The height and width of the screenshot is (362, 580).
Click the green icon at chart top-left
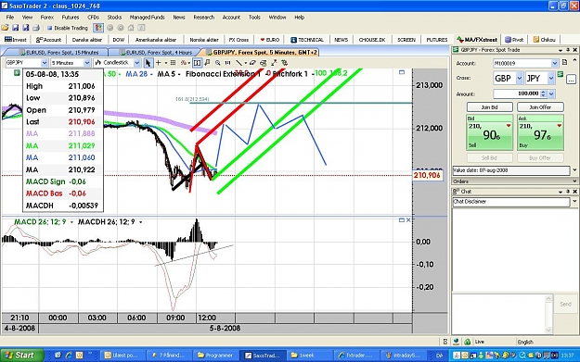17,73
